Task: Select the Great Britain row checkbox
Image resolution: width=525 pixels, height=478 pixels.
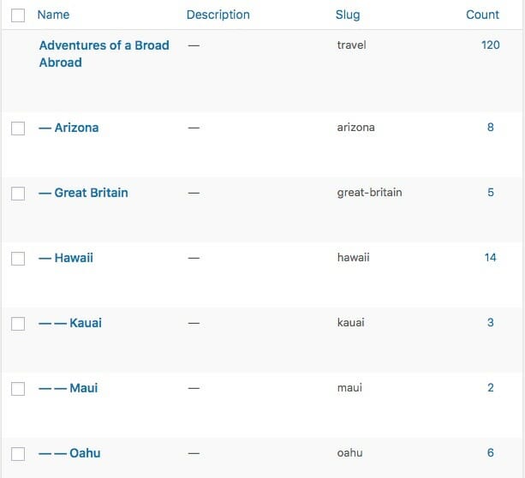Action: [18, 194]
